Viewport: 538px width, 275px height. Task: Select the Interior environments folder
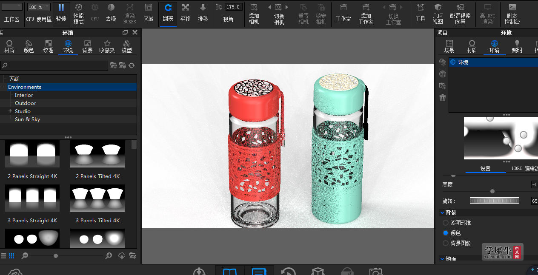point(24,95)
